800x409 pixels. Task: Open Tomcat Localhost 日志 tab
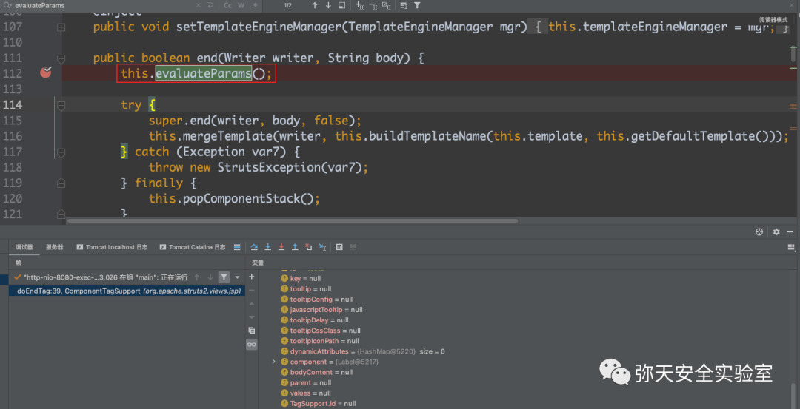pos(113,247)
